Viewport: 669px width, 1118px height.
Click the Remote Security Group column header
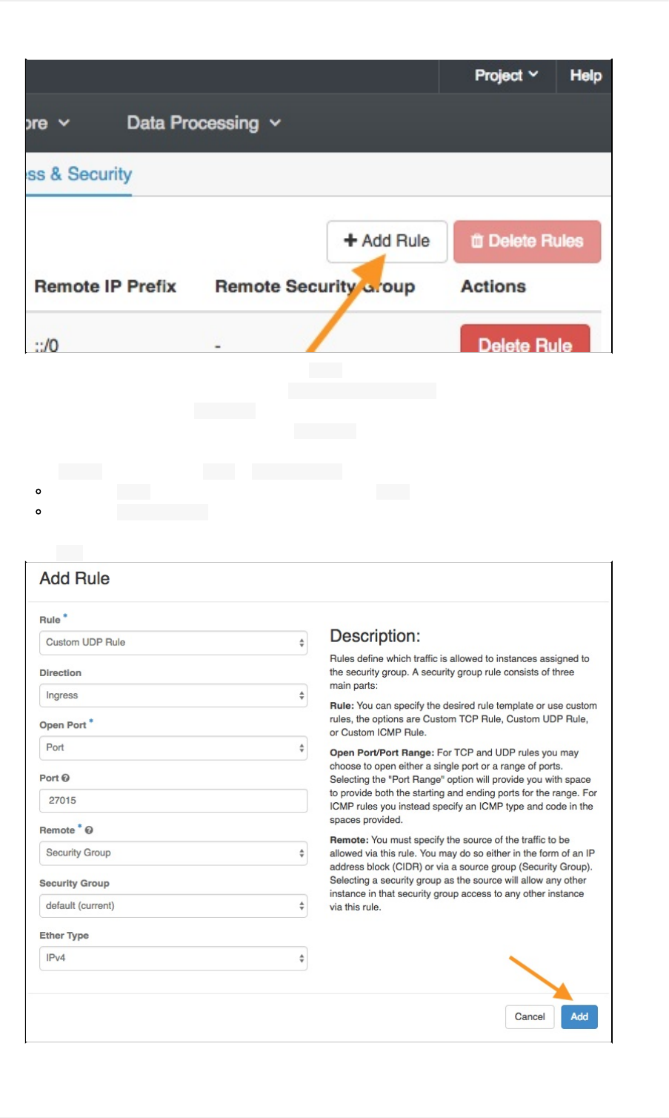click(x=314, y=286)
